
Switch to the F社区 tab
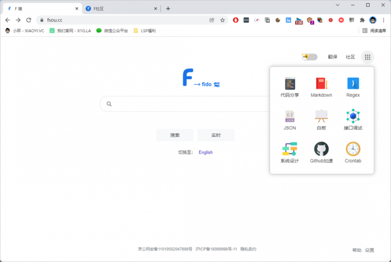[121, 9]
